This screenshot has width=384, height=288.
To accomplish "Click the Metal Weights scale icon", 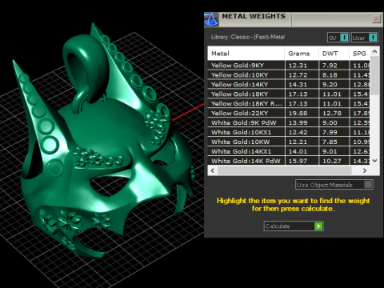I will tap(211, 19).
